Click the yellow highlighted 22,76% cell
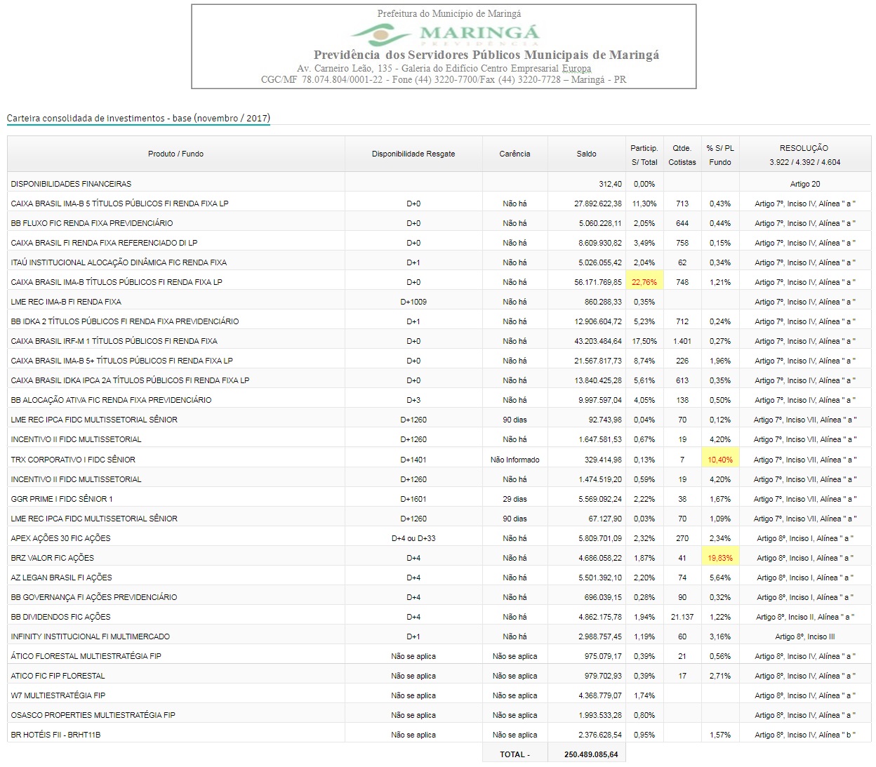This screenshot has width=876, height=767. pyautogui.click(x=644, y=282)
